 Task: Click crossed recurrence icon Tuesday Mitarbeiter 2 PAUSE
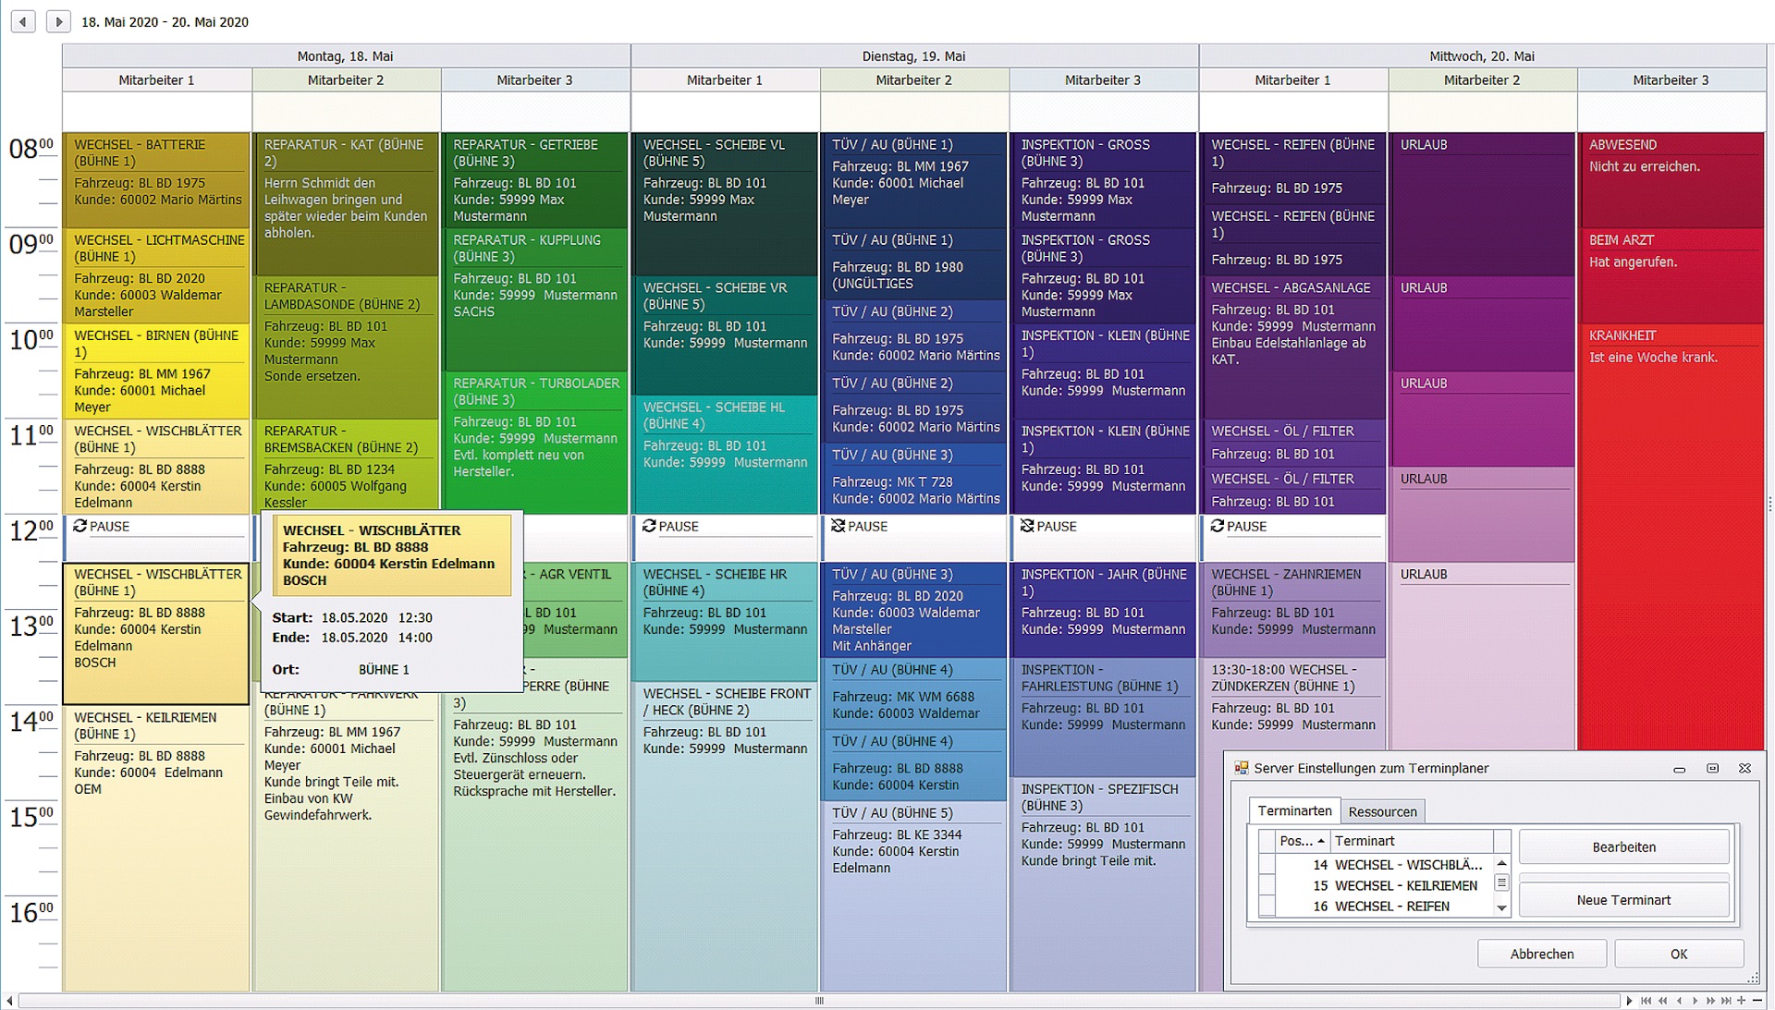(838, 526)
